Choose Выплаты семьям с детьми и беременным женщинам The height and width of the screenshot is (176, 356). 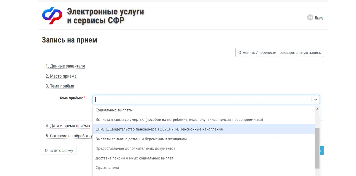click(x=141, y=139)
